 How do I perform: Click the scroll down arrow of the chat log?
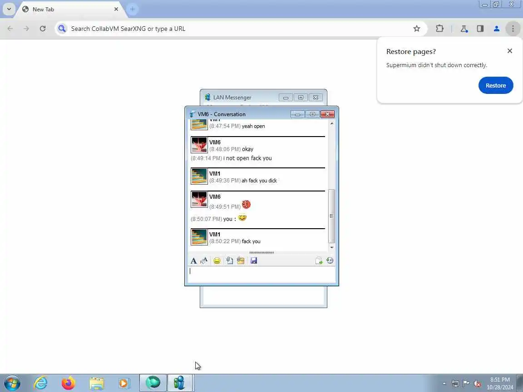coord(331,247)
